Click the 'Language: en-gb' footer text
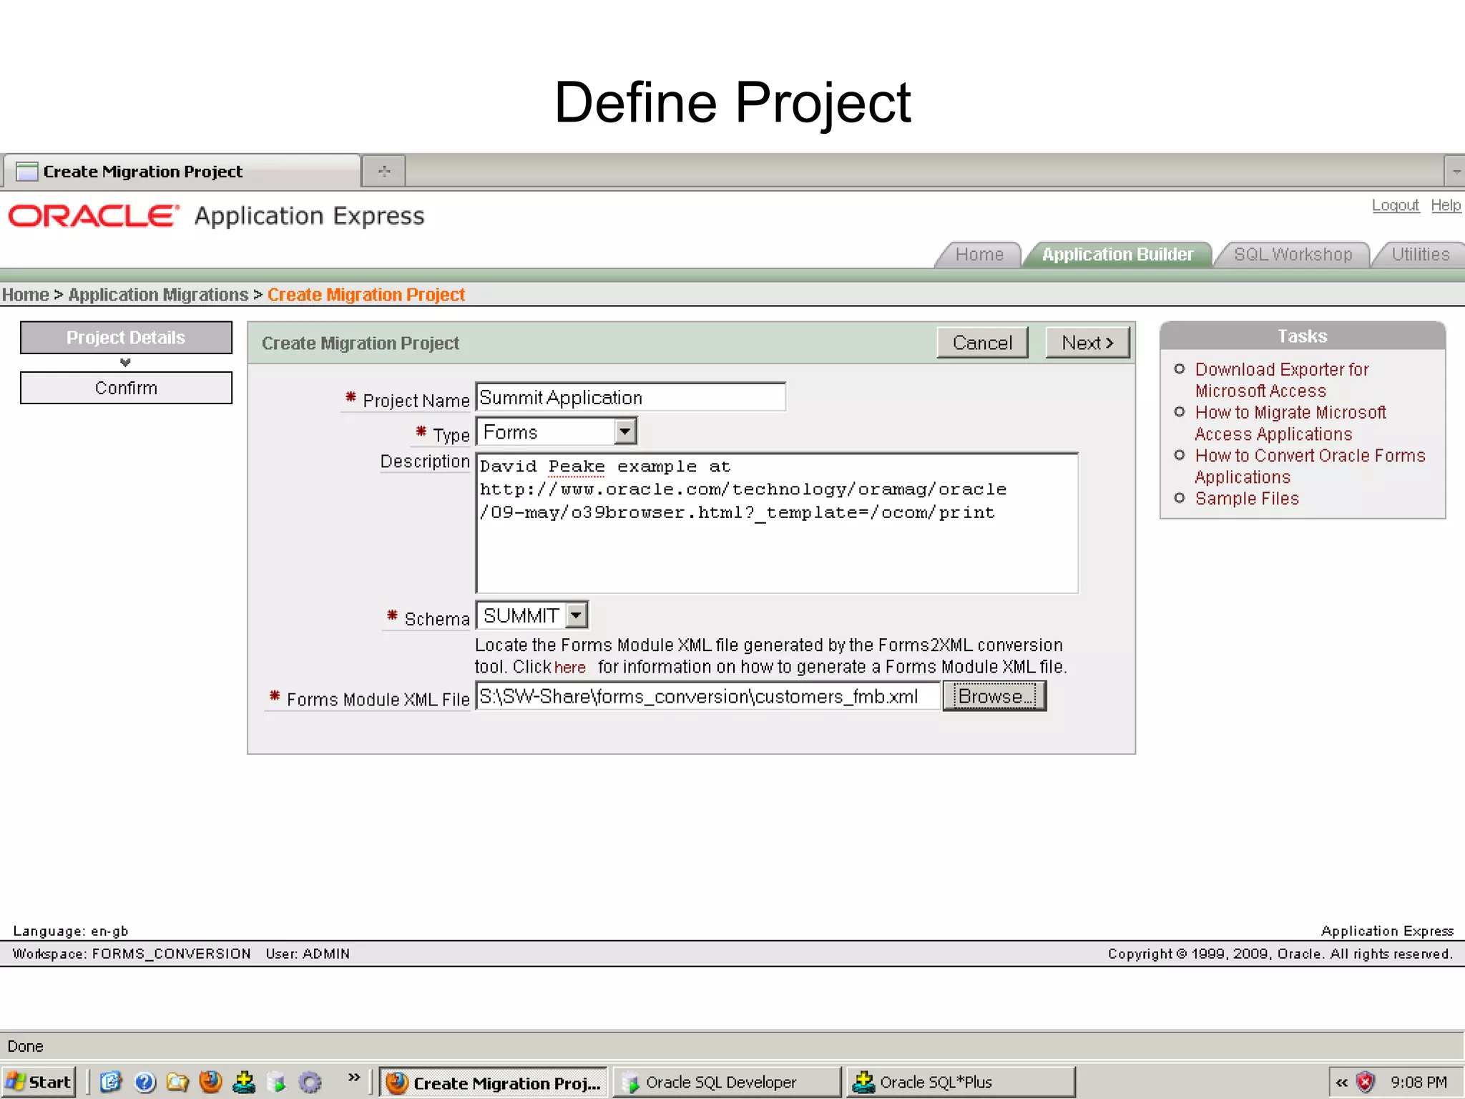Image resolution: width=1465 pixels, height=1099 pixels. (x=71, y=931)
